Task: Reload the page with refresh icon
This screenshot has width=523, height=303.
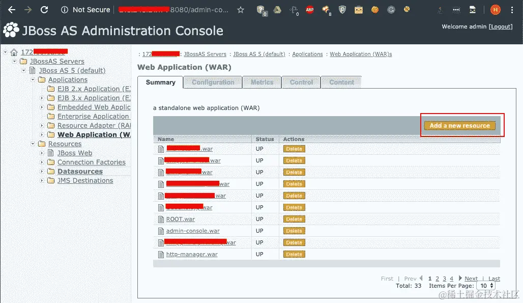Action: (x=44, y=10)
